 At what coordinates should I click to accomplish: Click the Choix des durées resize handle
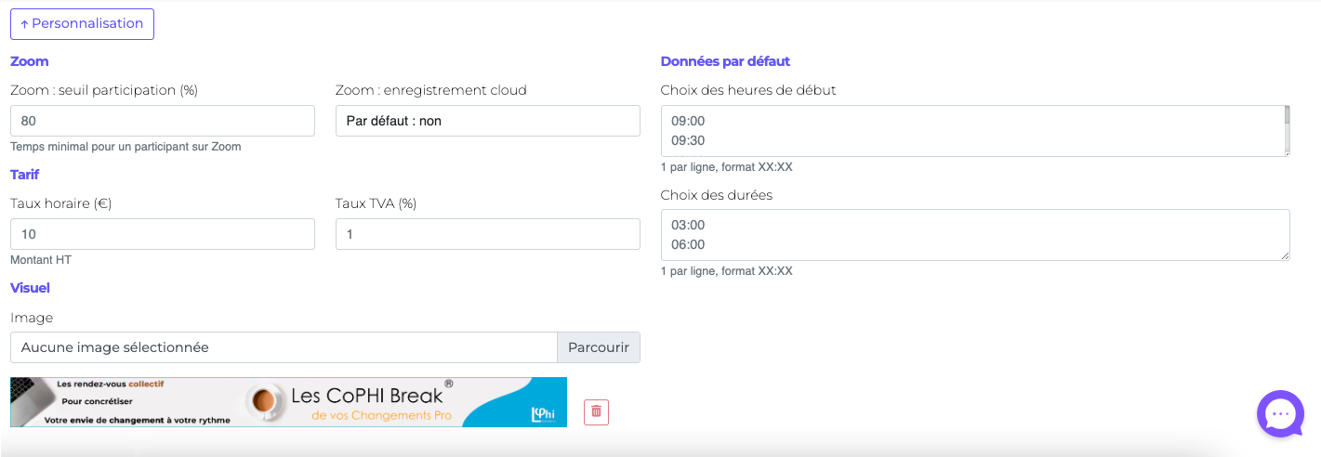pos(1286,256)
